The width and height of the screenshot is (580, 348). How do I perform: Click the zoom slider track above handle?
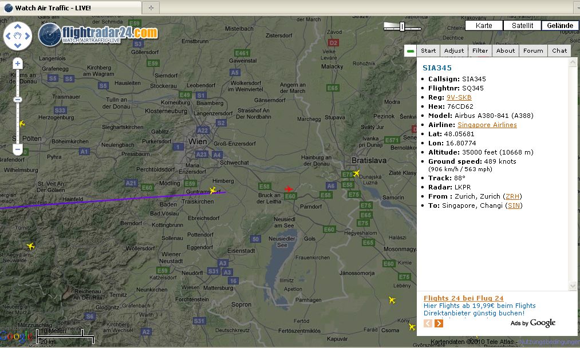(x=17, y=83)
